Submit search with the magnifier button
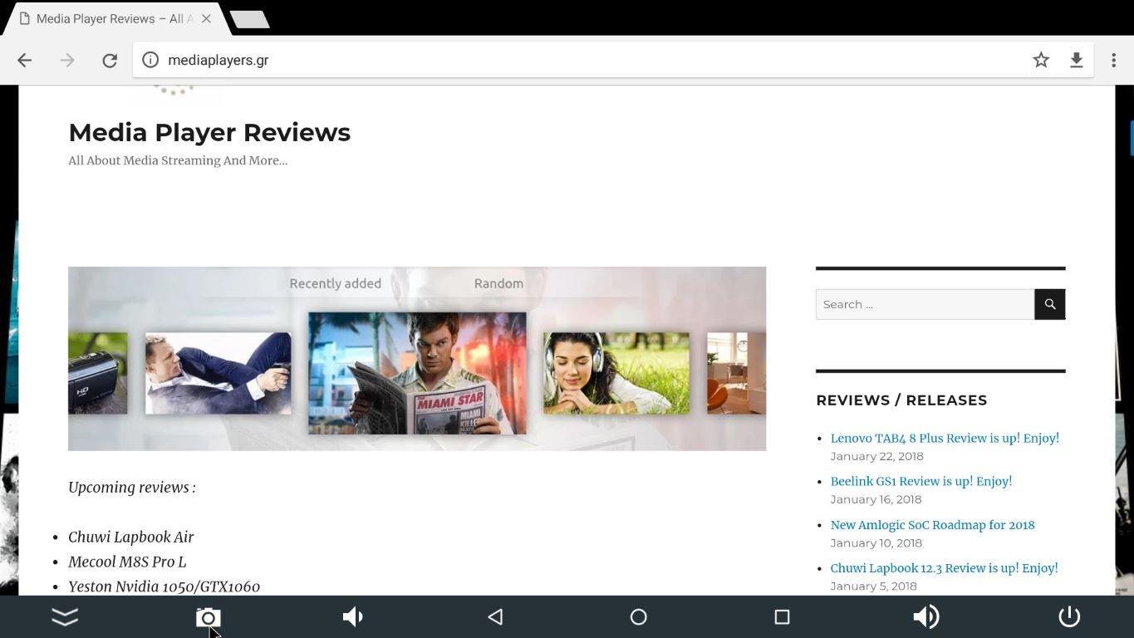 point(1050,304)
